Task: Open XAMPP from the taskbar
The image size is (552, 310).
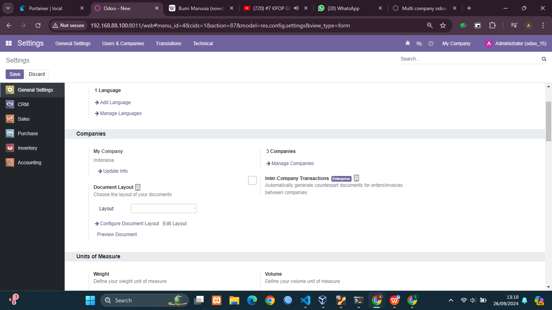Action: (216, 300)
